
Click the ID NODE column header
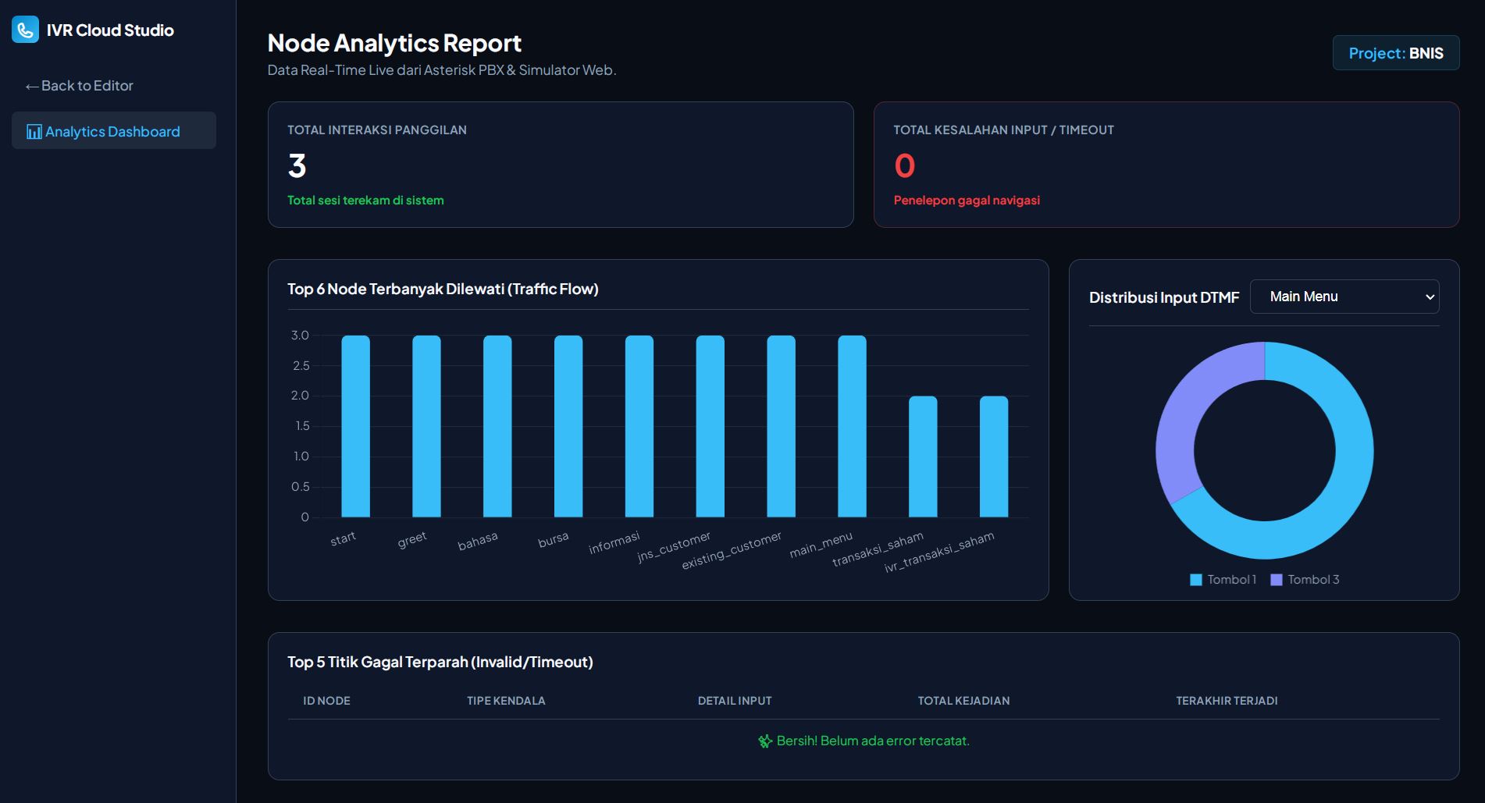[326, 701]
